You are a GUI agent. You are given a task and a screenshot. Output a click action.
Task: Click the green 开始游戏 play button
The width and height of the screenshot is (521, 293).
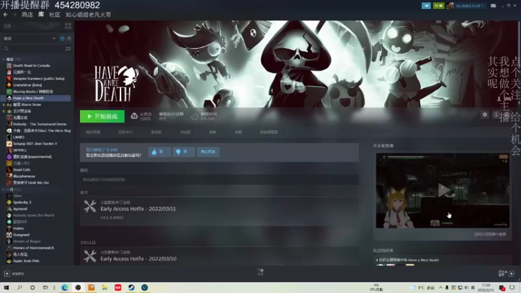pos(102,117)
